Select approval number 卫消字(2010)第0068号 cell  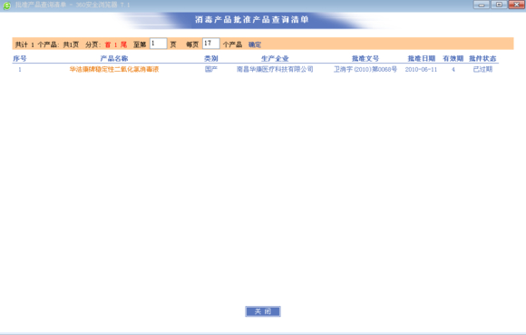pyautogui.click(x=365, y=70)
